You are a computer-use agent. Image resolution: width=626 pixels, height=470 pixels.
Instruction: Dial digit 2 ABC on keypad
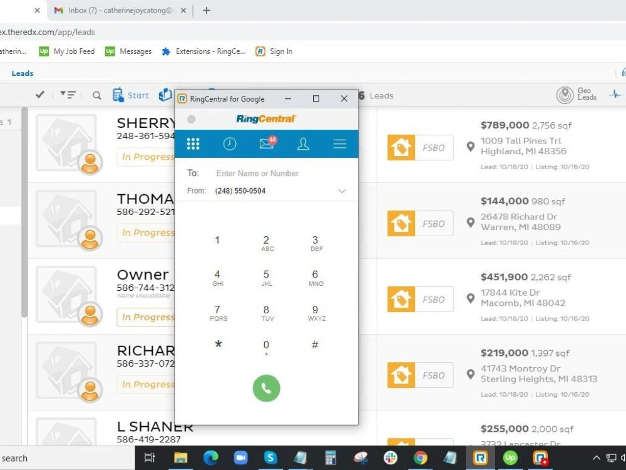(x=267, y=243)
